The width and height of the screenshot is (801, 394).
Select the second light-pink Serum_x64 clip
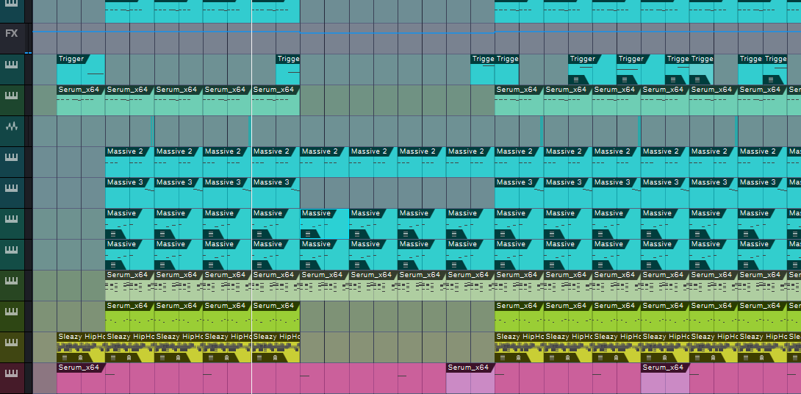(x=665, y=378)
